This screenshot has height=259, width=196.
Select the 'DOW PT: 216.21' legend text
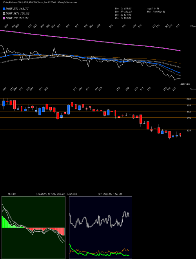pos(17,18)
